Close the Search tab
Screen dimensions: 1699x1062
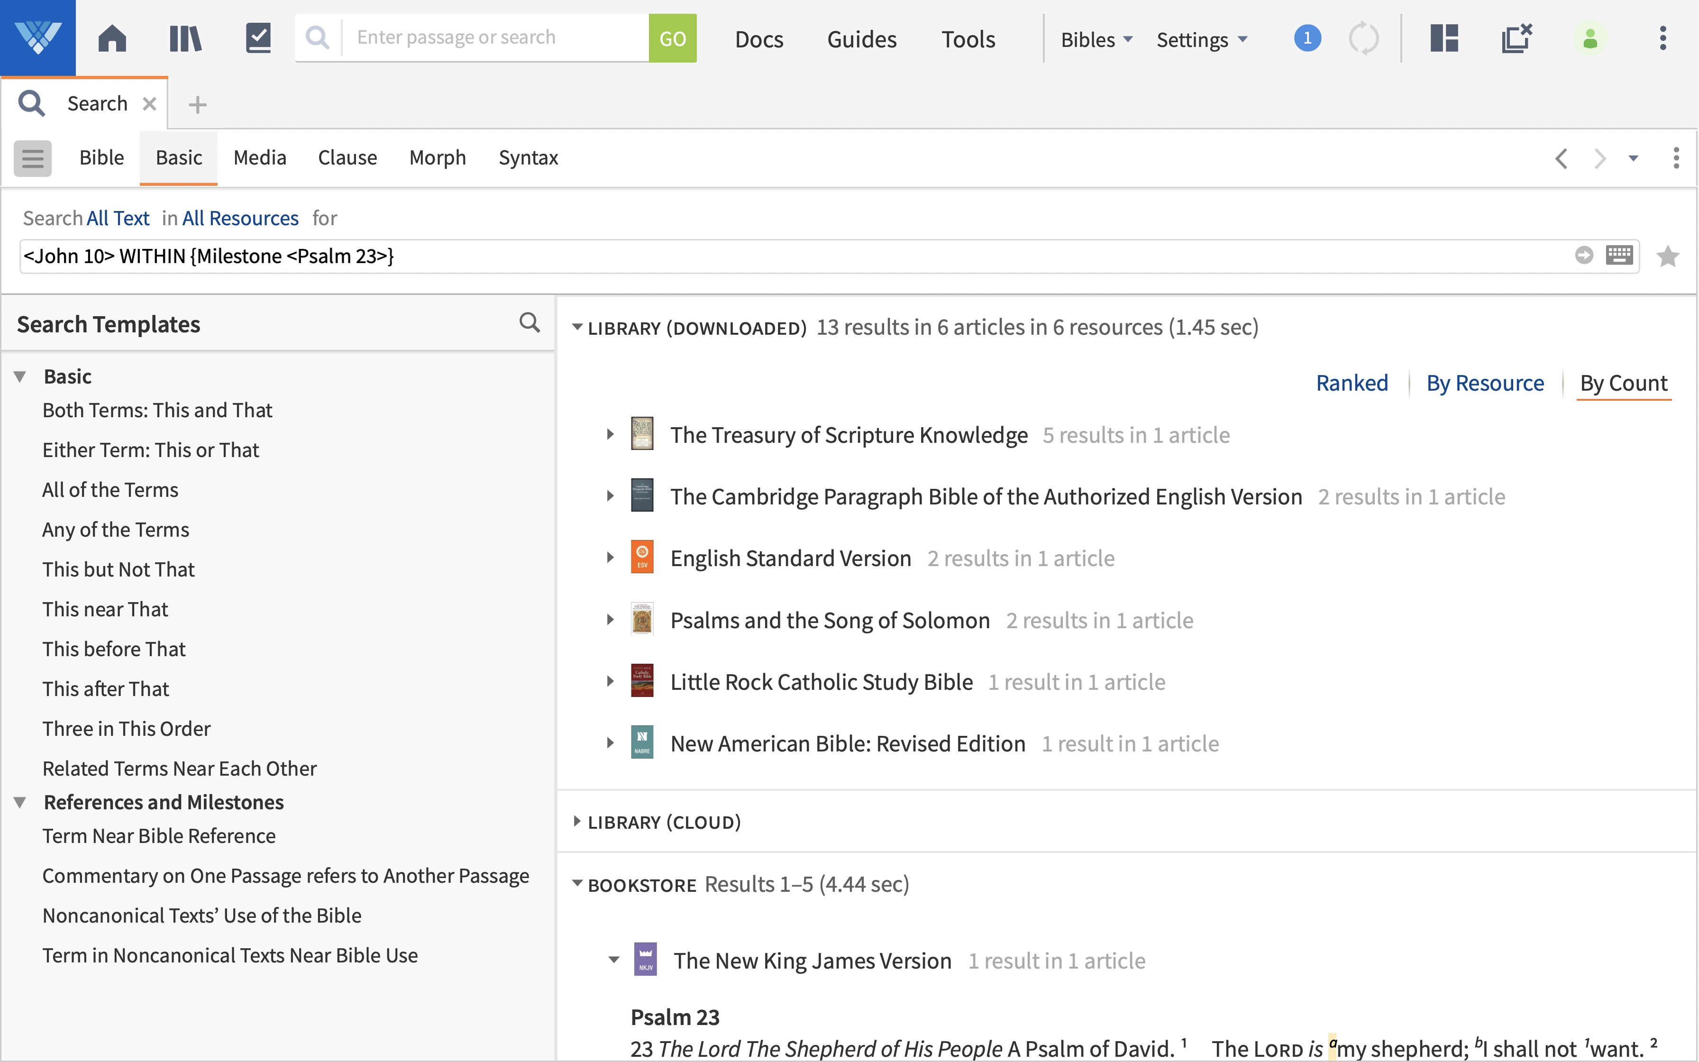[x=149, y=104]
